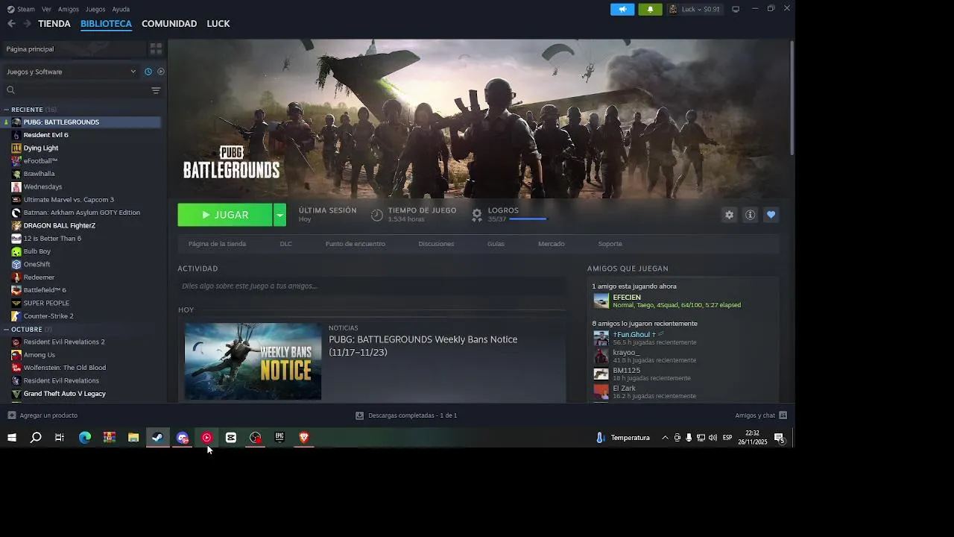Collapse the OCTUBRE section

(6, 329)
